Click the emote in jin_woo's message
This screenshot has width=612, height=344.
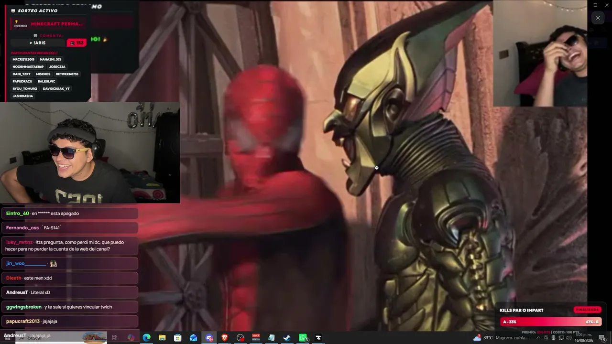pos(53,264)
